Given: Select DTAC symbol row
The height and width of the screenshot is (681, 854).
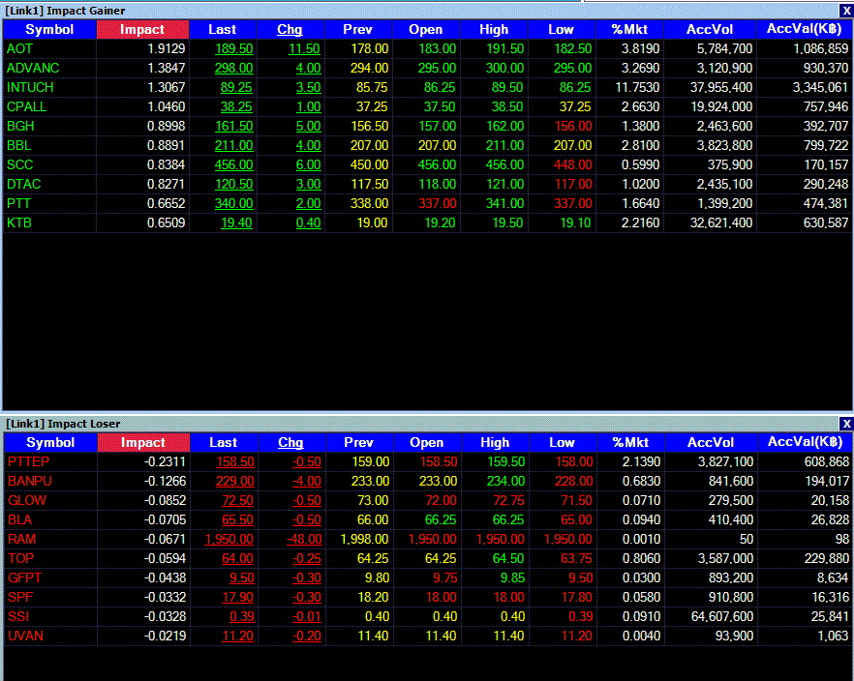Looking at the screenshot, I should coord(24,184).
